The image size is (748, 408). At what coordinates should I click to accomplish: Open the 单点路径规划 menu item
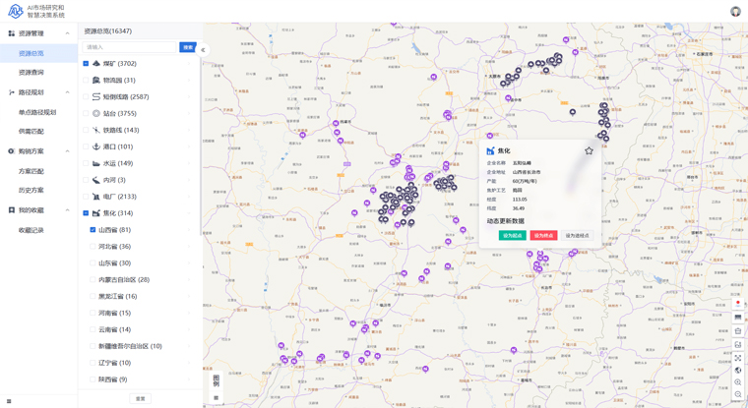point(36,112)
